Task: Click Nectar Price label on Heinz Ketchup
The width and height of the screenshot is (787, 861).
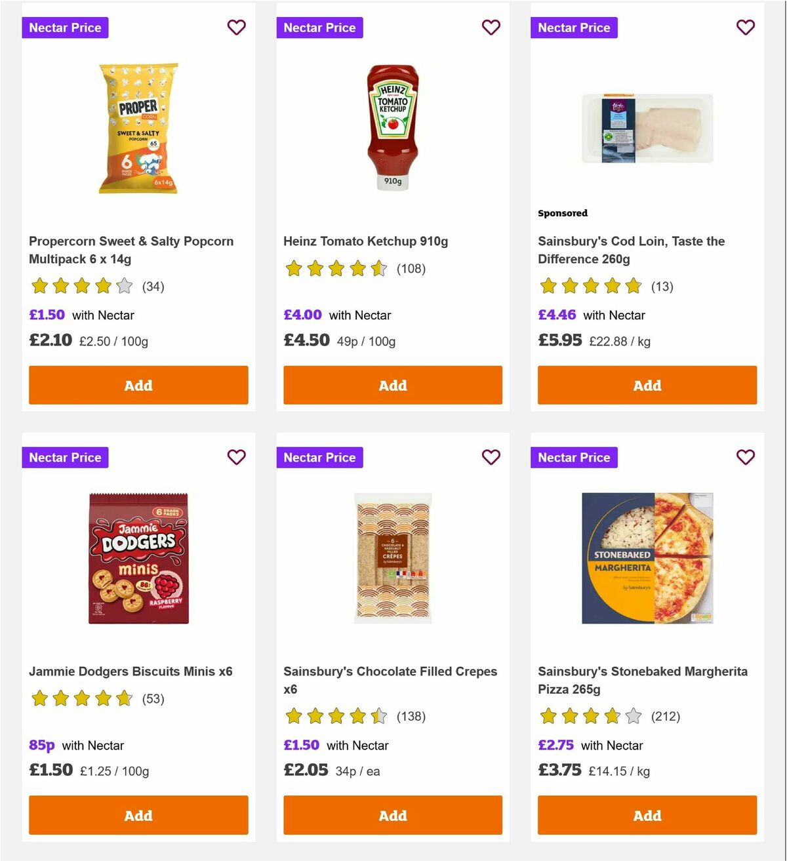Action: point(319,28)
